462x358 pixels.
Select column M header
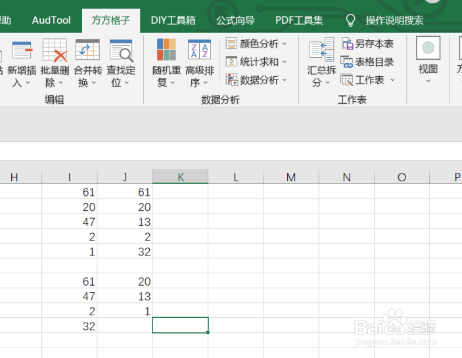click(291, 177)
